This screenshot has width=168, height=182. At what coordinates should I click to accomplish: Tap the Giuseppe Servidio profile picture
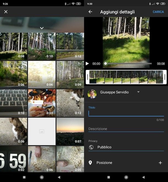pyautogui.click(x=92, y=94)
